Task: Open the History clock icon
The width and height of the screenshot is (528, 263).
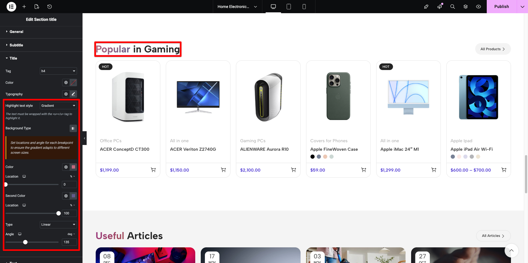Action: click(50, 7)
